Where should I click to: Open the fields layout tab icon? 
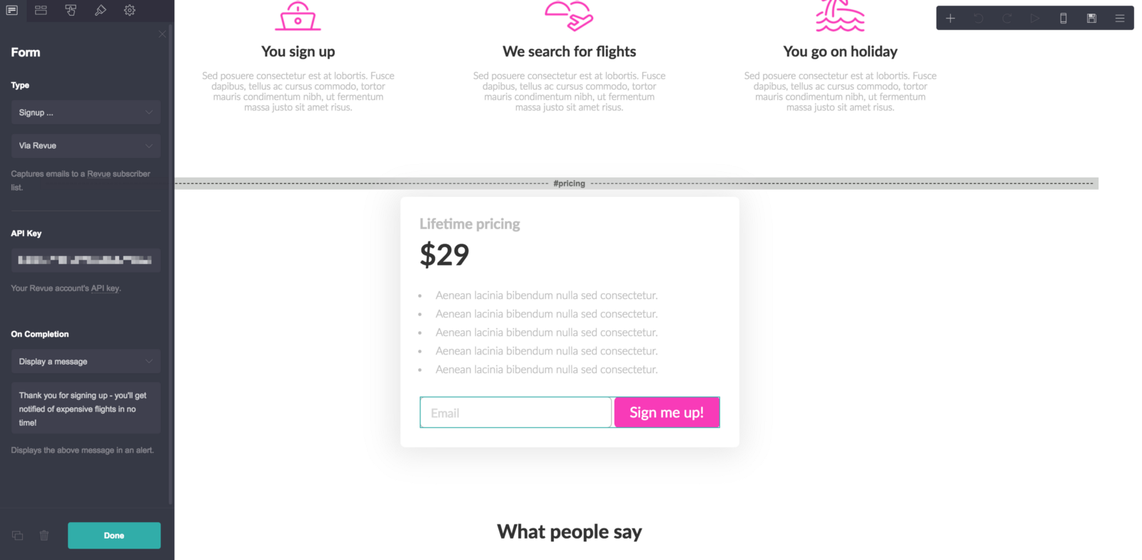[41, 11]
